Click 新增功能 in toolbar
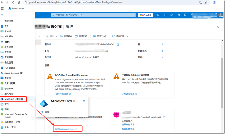Image resolution: width=225 pixels, height=134 pixels. tap(81, 36)
